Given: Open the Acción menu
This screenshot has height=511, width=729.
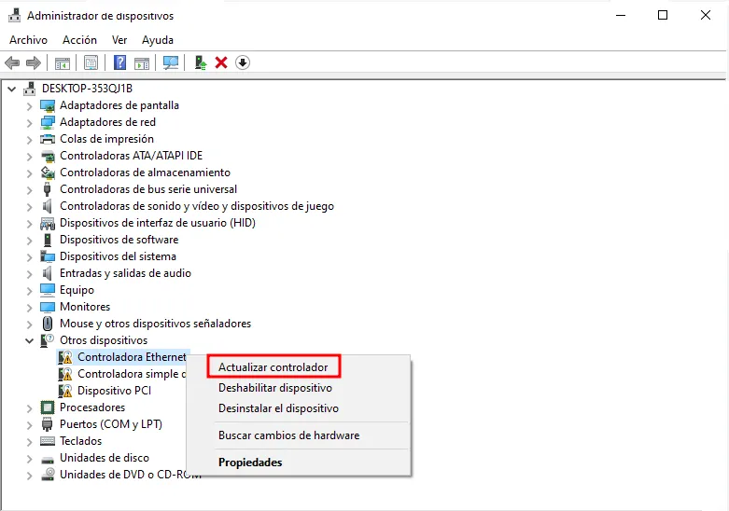Looking at the screenshot, I should click(x=80, y=40).
